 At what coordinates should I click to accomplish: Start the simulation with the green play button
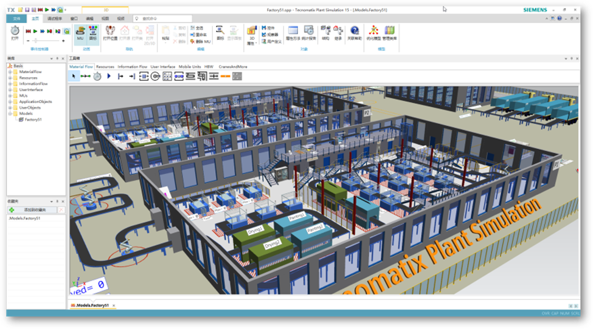click(x=35, y=32)
